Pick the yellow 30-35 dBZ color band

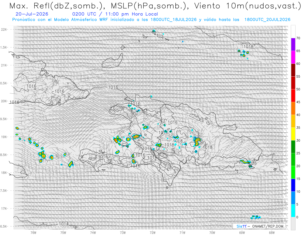[293, 134]
